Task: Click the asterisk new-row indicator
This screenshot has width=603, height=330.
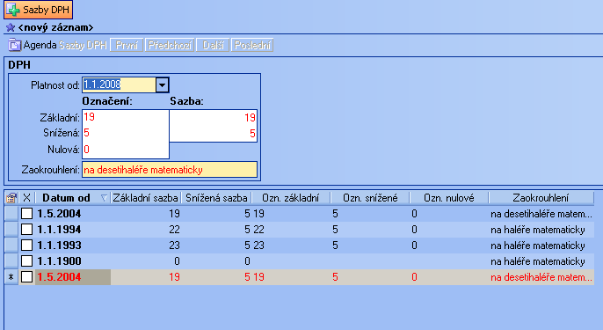Action: coord(11,277)
